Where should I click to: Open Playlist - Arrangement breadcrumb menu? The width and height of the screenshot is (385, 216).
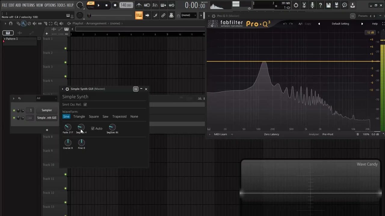[x=89, y=23]
